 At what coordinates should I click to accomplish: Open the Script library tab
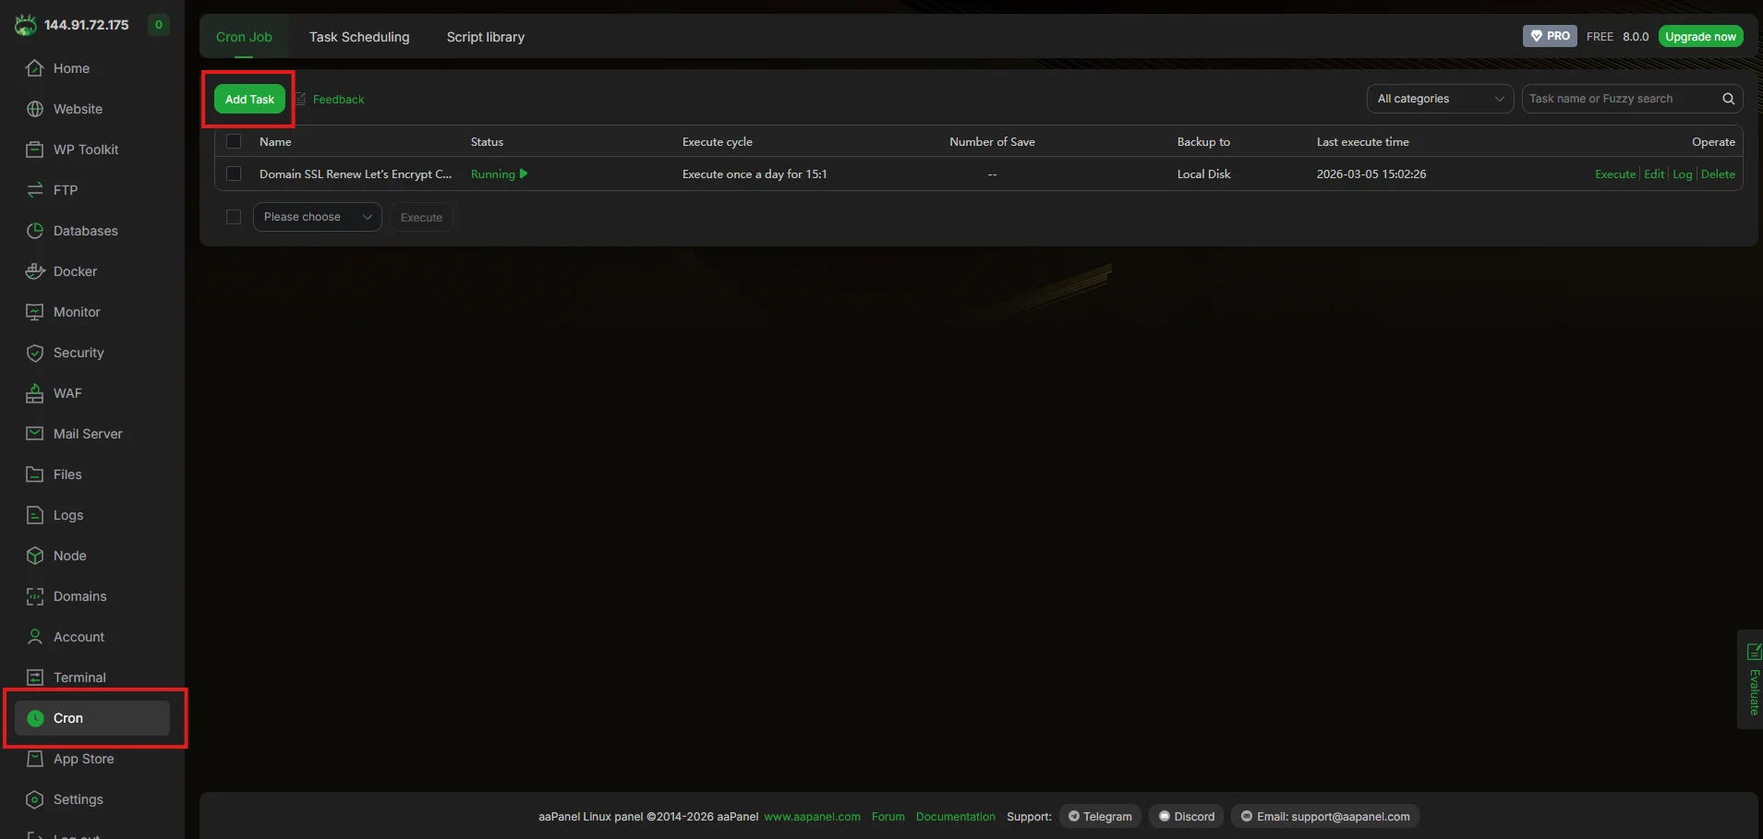tap(485, 37)
